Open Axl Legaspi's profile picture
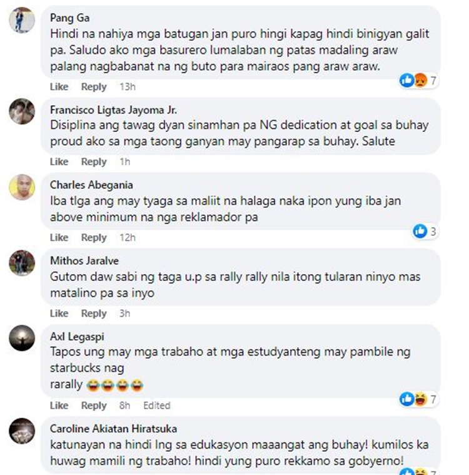This screenshot has height=475, width=469. [x=22, y=338]
